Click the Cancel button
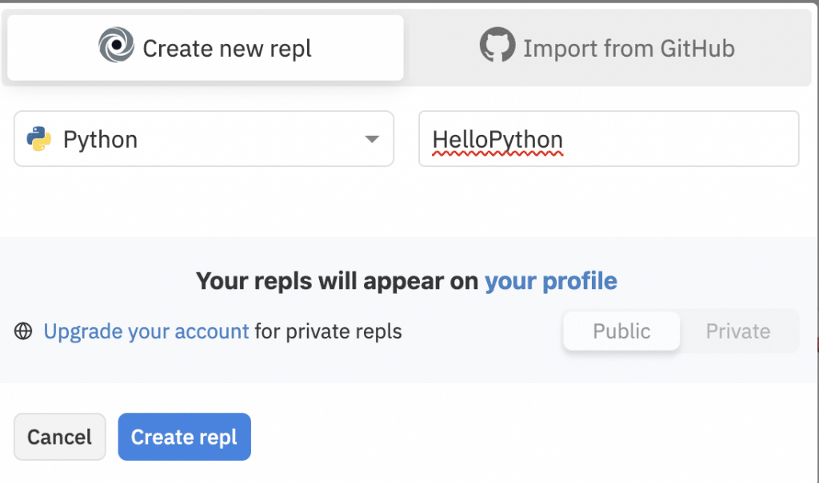This screenshot has height=483, width=819. 59,437
